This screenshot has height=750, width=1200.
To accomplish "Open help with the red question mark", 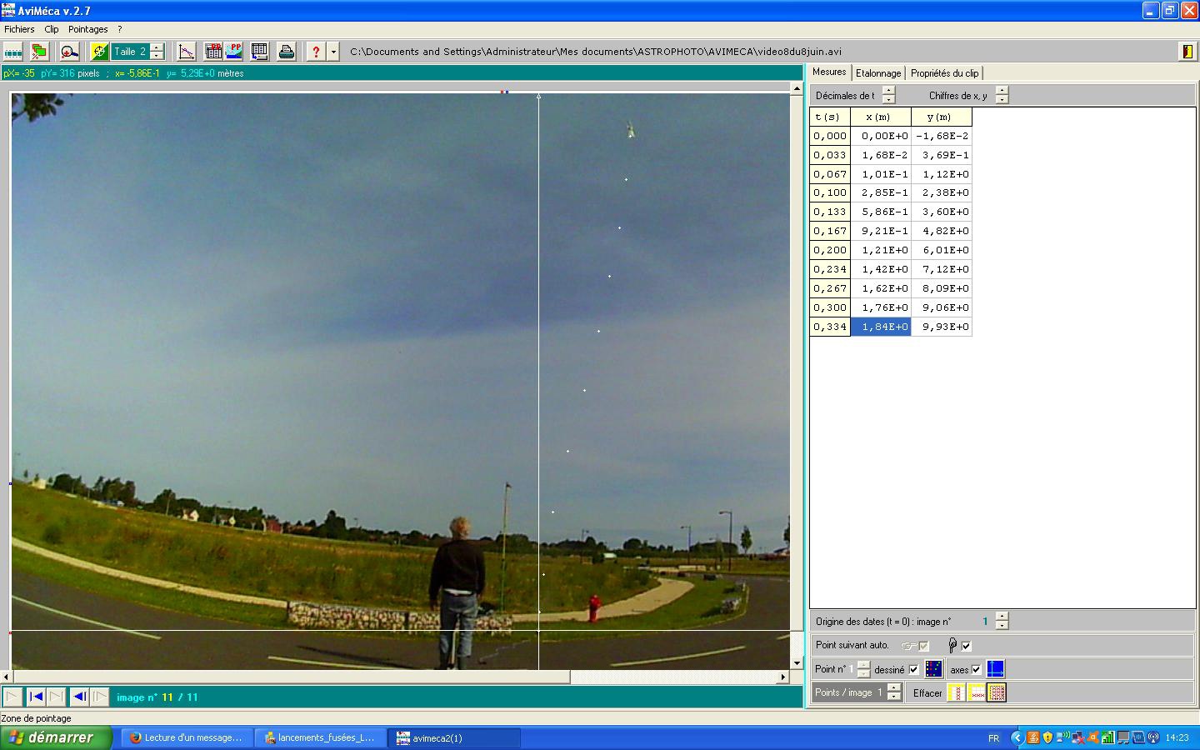I will pyautogui.click(x=316, y=52).
